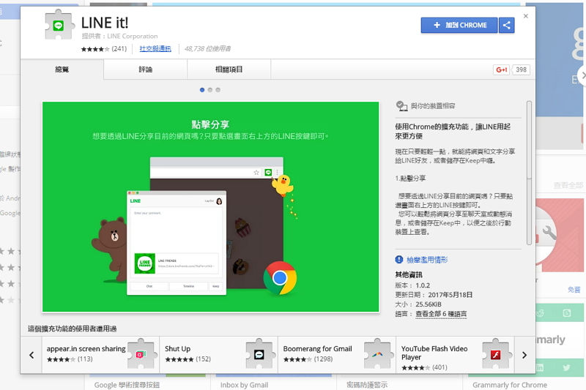586x390 pixels.
Task: Select the first carousel dot indicator
Action: coord(202,90)
